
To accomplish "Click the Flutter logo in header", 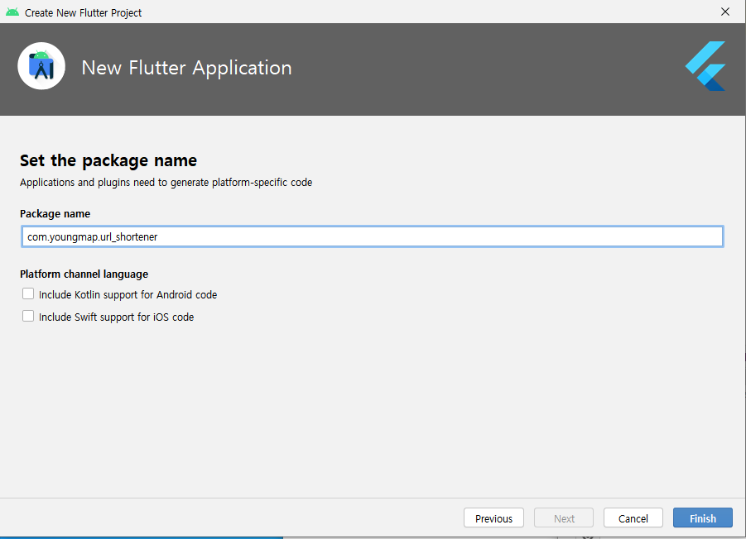I will click(x=705, y=66).
